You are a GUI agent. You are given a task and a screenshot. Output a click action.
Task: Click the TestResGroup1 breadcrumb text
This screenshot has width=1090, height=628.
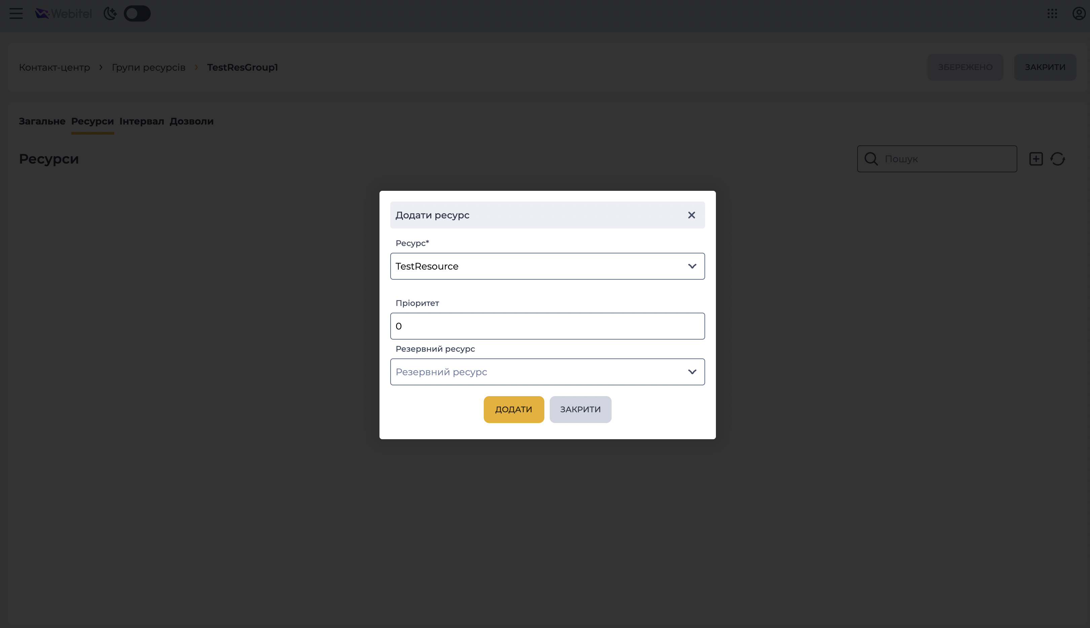[x=242, y=67]
